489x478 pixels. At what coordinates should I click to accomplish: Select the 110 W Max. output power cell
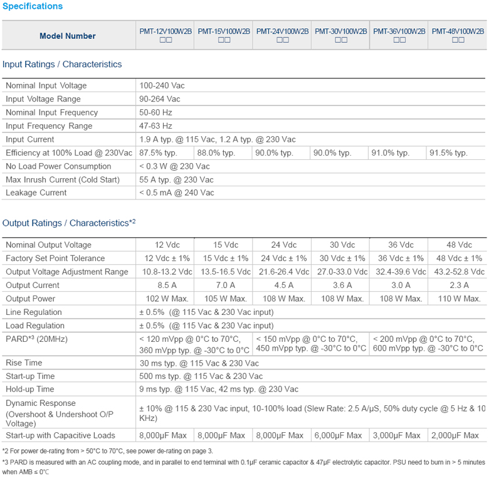click(x=459, y=299)
